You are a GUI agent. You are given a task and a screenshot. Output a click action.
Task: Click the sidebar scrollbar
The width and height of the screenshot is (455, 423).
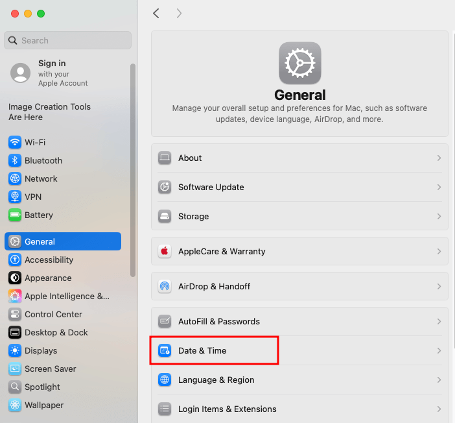pyautogui.click(x=133, y=170)
